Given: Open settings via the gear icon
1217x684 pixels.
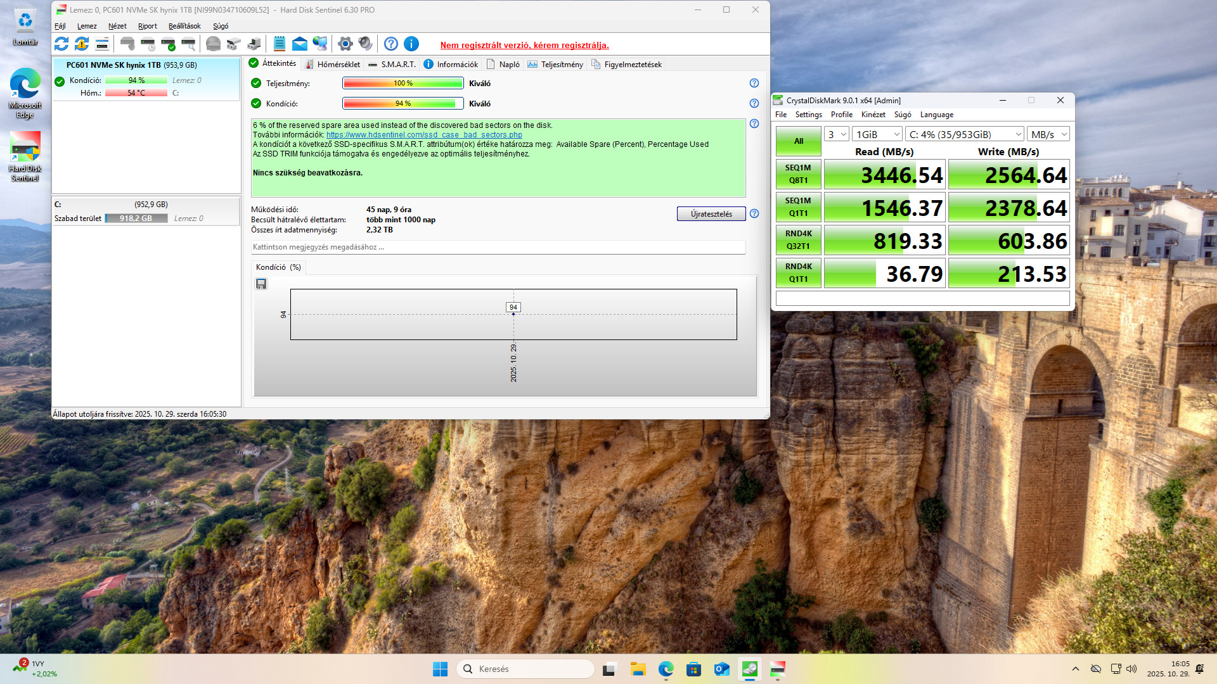Looking at the screenshot, I should [345, 44].
